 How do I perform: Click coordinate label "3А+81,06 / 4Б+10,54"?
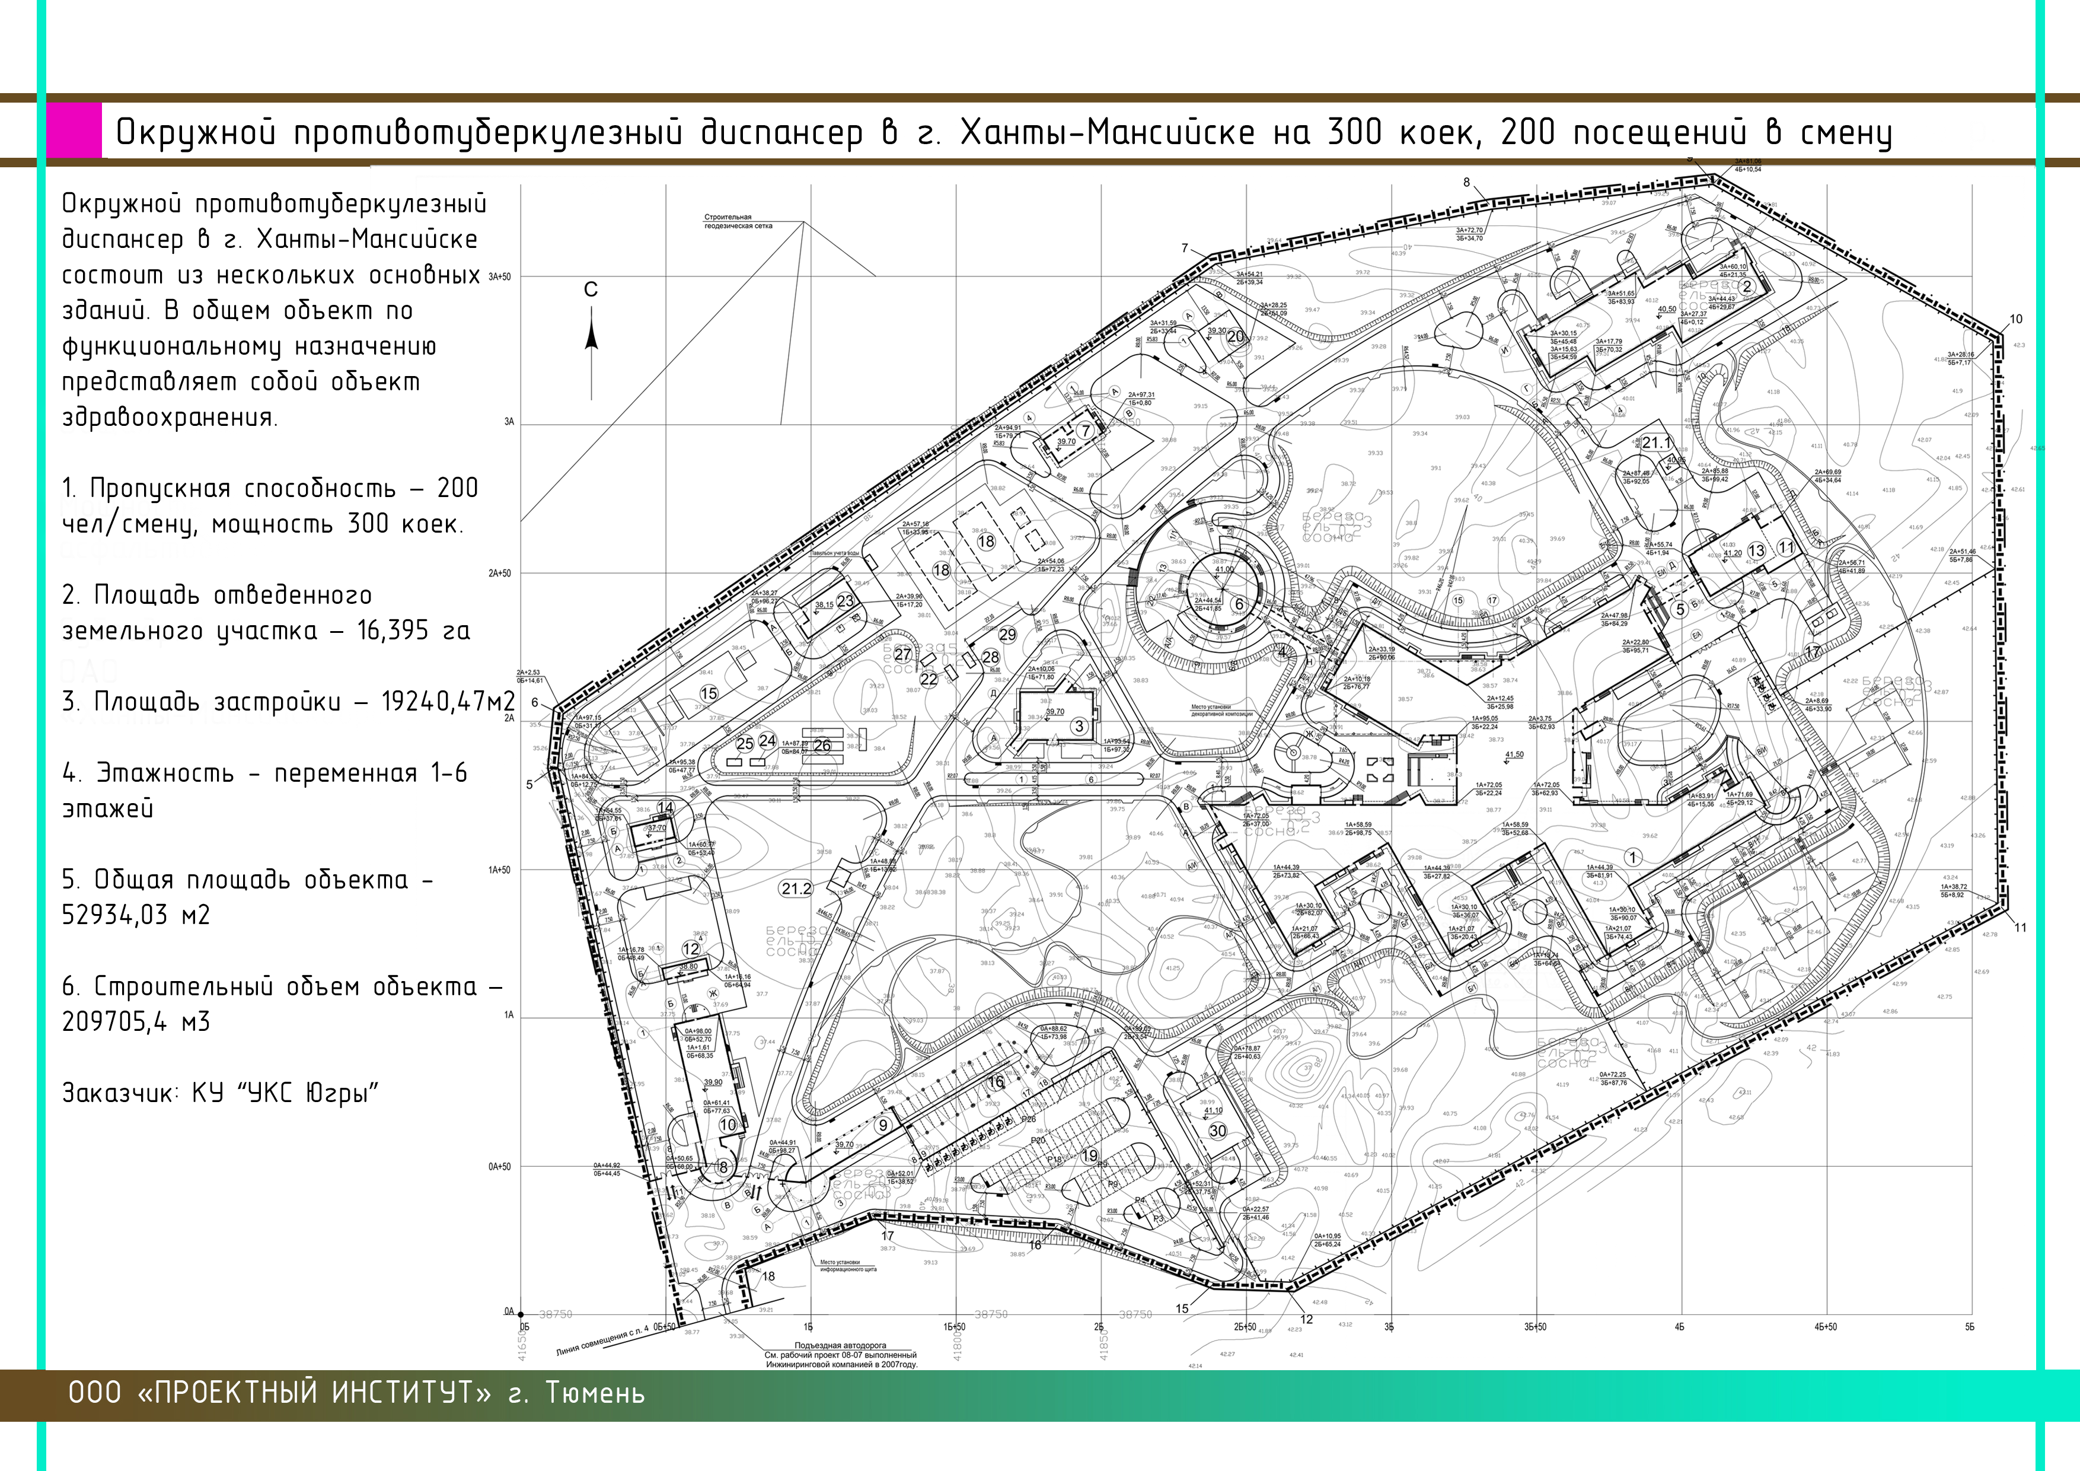click(1747, 165)
